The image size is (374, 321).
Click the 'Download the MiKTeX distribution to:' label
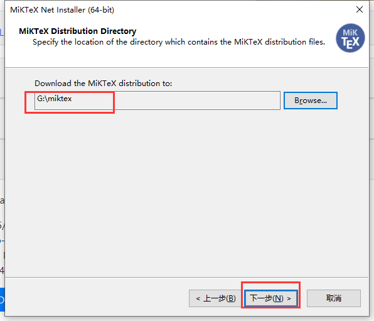pos(103,84)
